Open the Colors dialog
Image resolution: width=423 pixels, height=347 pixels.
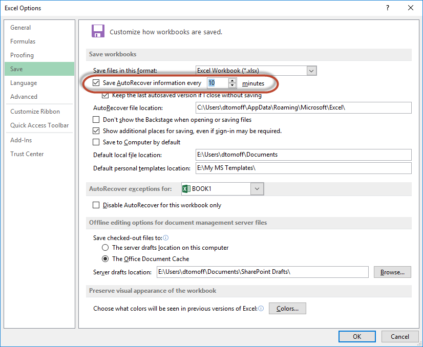tap(287, 308)
